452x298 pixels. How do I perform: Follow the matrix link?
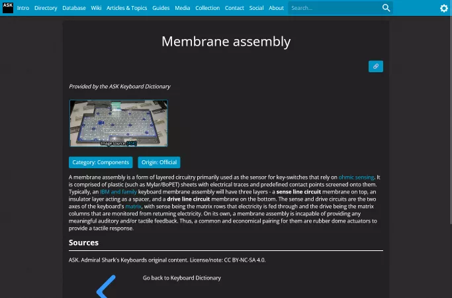(133, 206)
